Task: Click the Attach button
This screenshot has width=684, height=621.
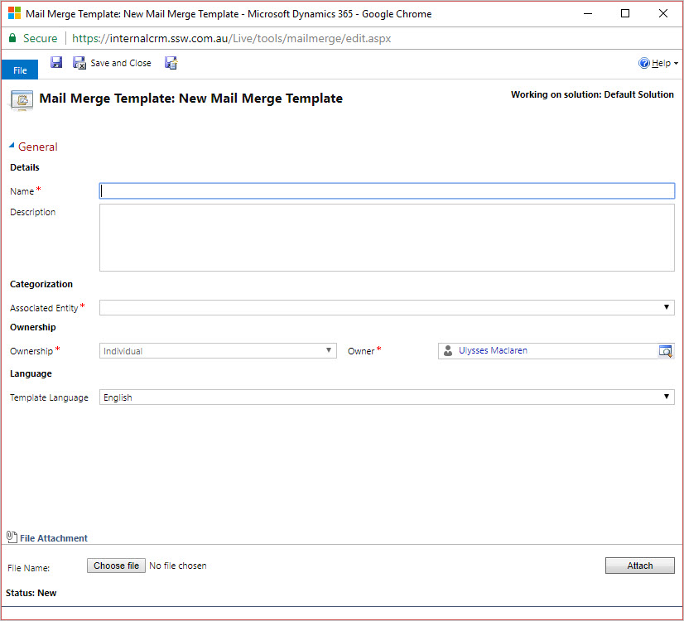Action: coord(639,566)
